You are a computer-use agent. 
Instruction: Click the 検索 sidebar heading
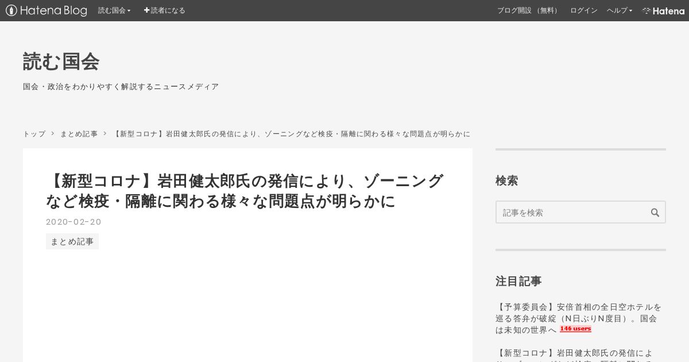tap(507, 181)
